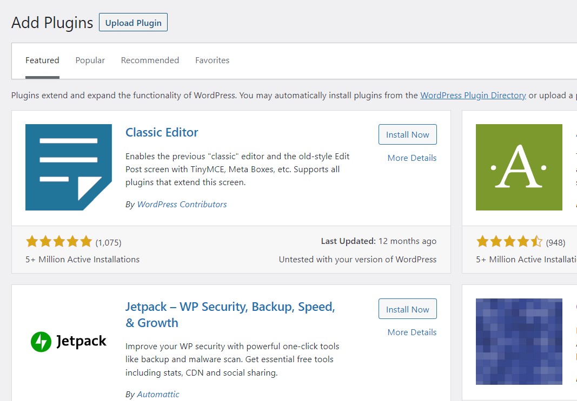577x401 pixels.
Task: Open the Automattic author link
Action: (158, 395)
